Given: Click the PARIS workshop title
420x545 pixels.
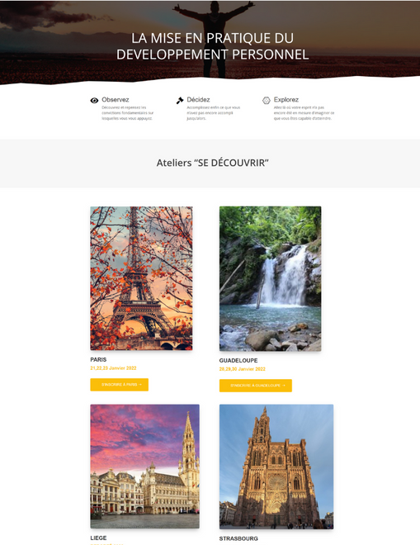Looking at the screenshot, I should click(98, 359).
